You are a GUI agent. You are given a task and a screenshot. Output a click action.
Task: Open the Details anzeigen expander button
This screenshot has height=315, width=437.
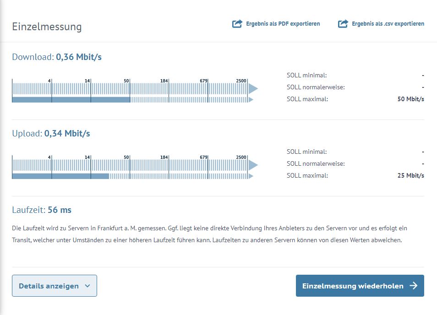(54, 286)
